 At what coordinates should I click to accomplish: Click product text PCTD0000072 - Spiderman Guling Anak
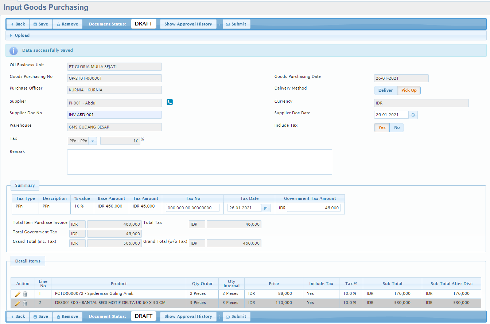click(94, 293)
